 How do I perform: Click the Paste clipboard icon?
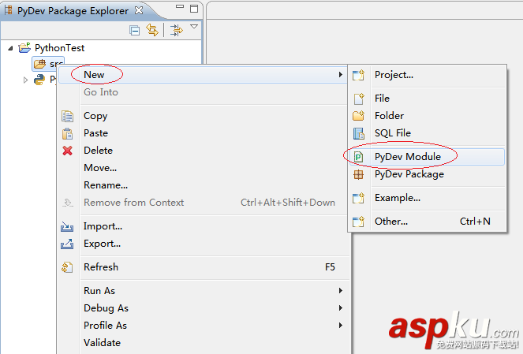click(x=67, y=134)
